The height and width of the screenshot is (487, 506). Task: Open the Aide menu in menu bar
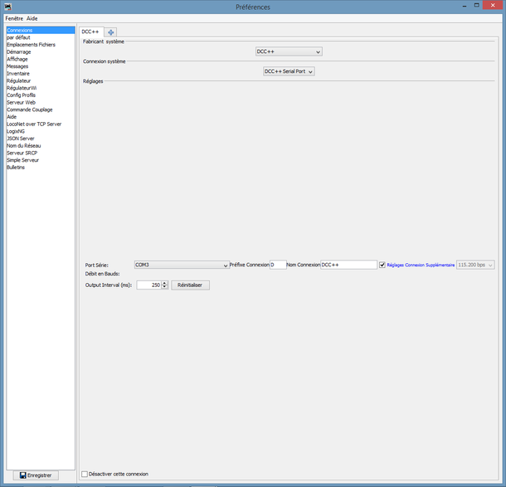[x=32, y=18]
